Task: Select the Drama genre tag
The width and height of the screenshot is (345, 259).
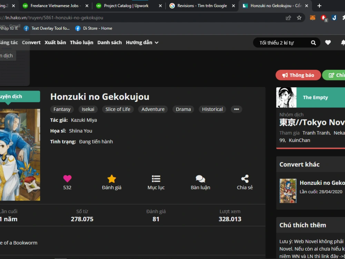Action: pyautogui.click(x=183, y=109)
